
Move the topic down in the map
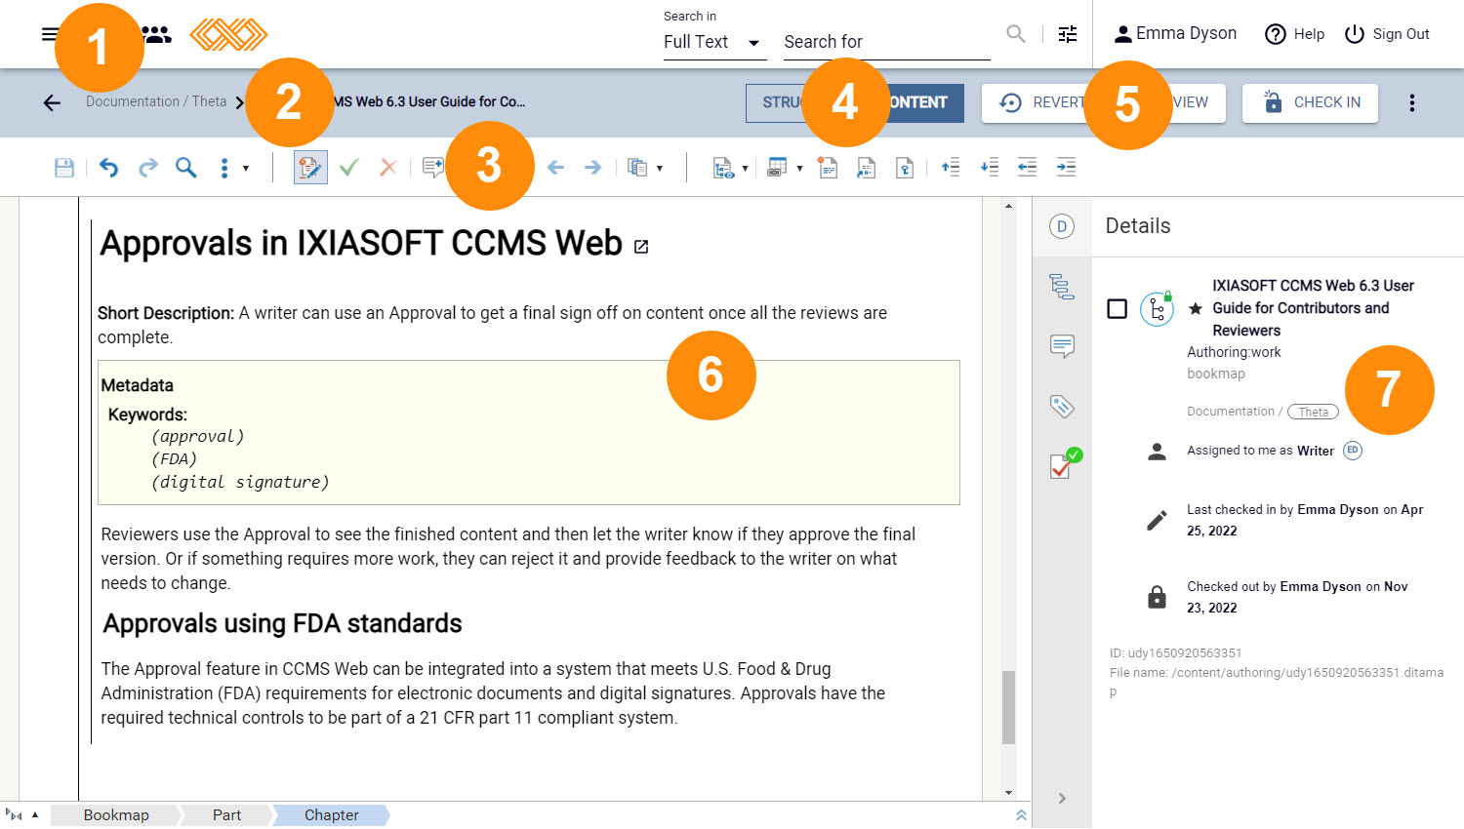pos(989,168)
